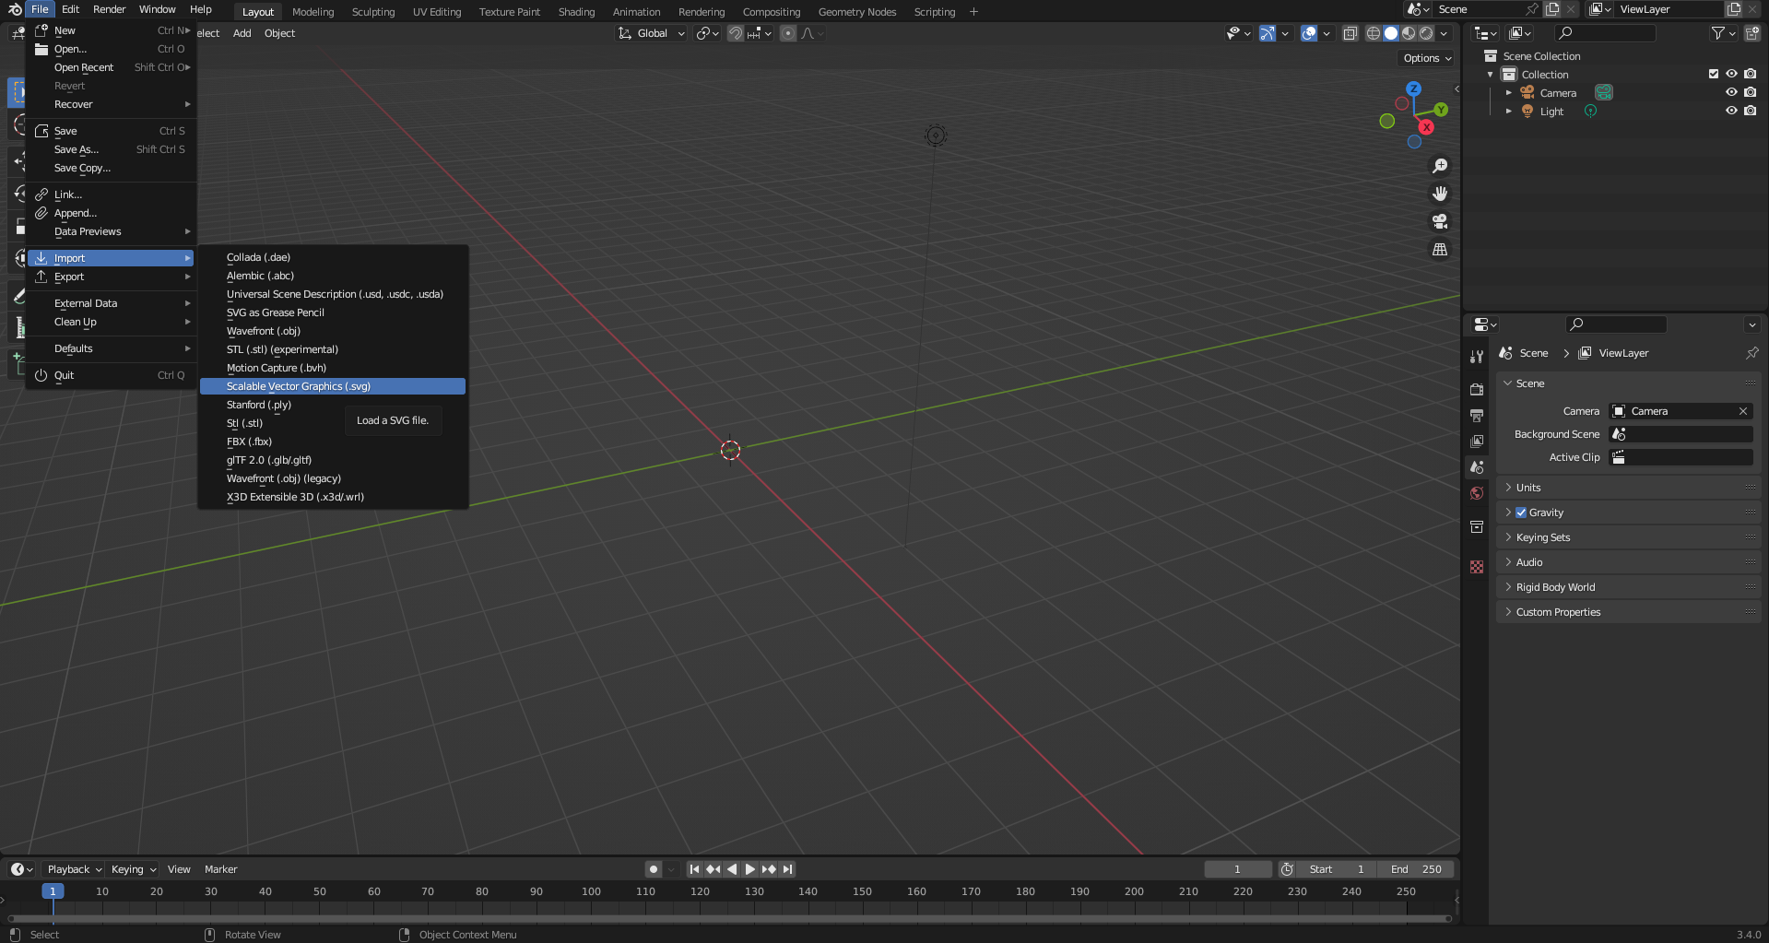The image size is (1769, 943).
Task: Play the animation forward
Action: coord(750,869)
